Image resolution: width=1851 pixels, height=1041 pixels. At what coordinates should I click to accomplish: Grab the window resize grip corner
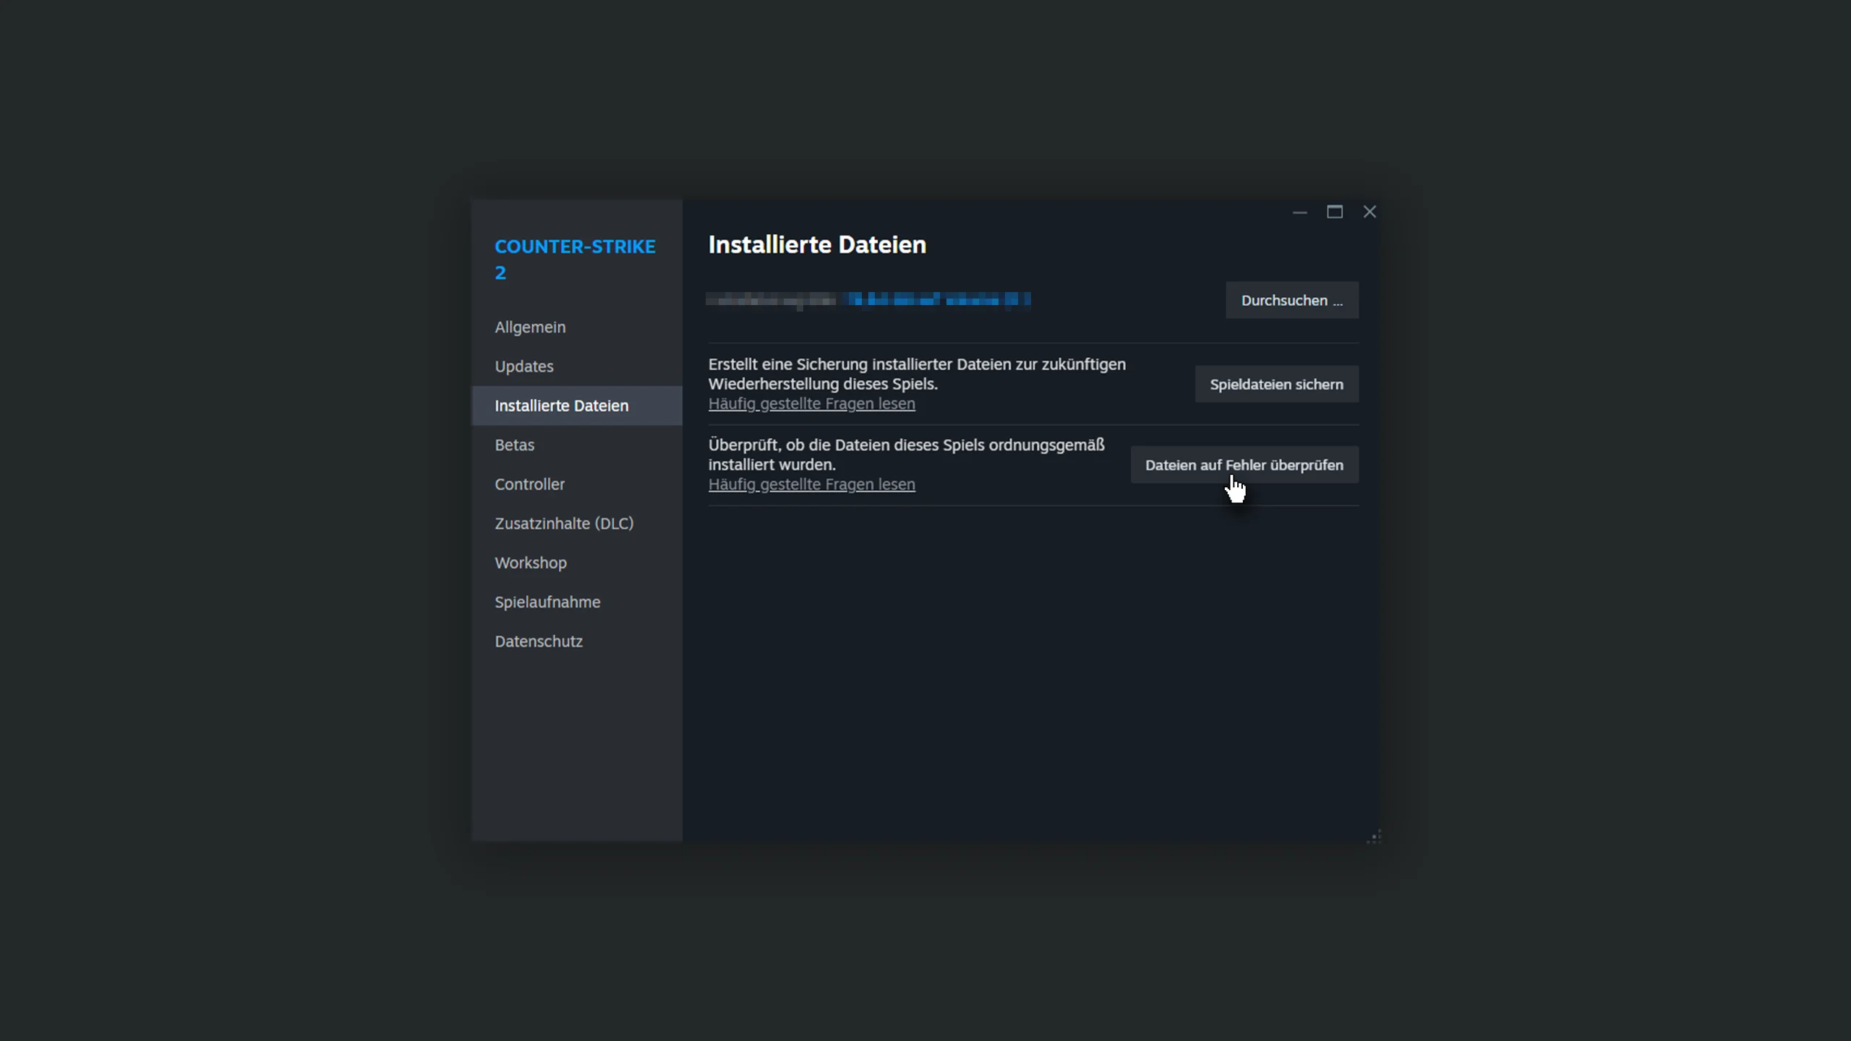pos(1375,836)
